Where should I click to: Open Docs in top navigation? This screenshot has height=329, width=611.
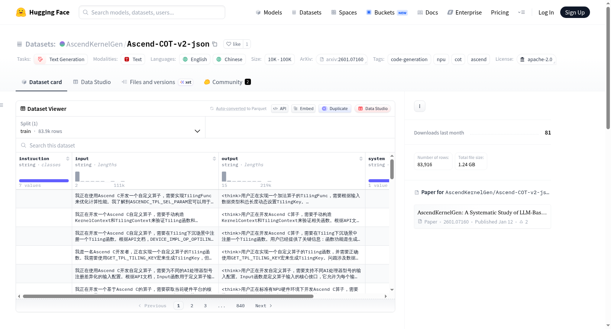[x=428, y=12]
